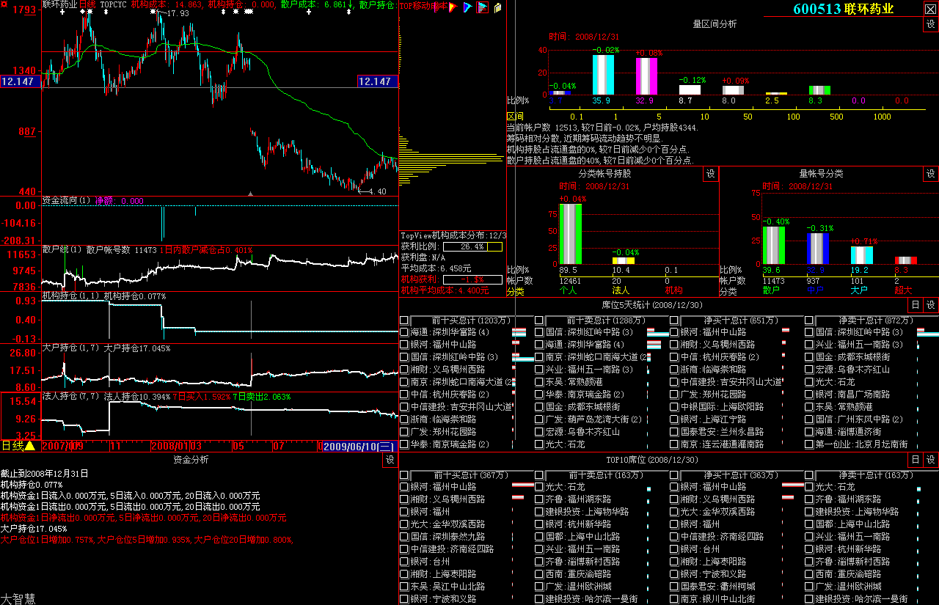This screenshot has height=605, width=939.
Task: Open the 资金分析 panel '设' settings
Action: point(390,460)
